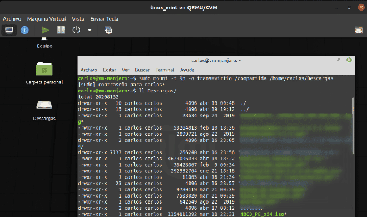Open the Vista menu

pos(78,19)
